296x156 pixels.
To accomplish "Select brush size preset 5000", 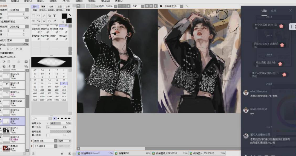I will tap(64, 100).
